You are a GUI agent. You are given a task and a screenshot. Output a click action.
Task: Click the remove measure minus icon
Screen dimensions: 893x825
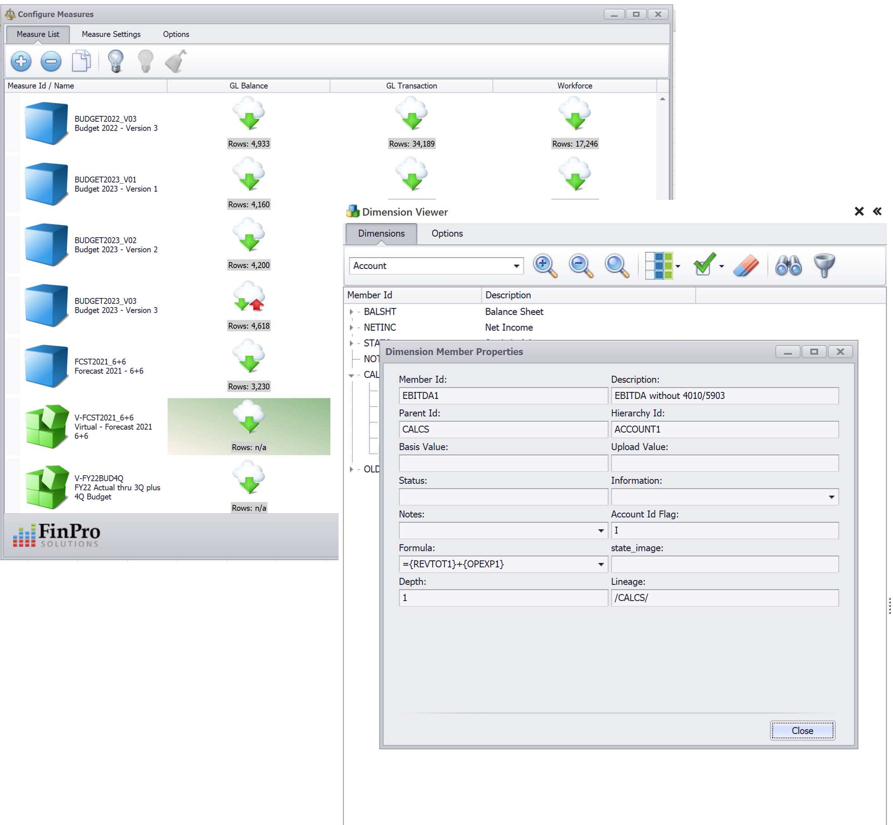point(51,62)
